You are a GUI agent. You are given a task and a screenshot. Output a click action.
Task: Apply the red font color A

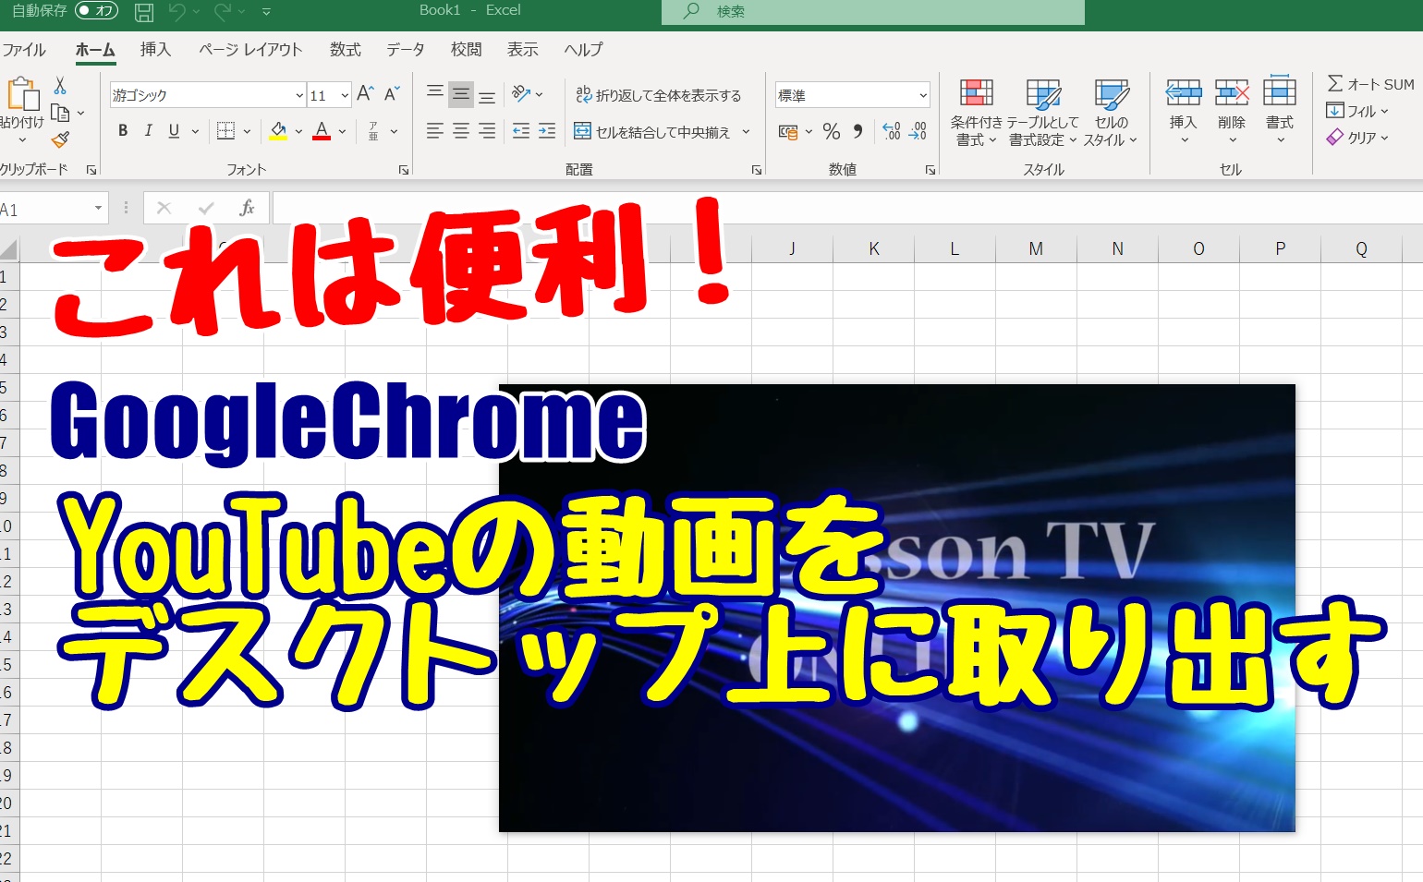tap(322, 131)
